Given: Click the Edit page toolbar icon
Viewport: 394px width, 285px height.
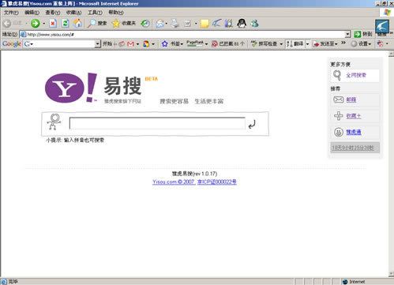Looking at the screenshot, I should pos(187,24).
